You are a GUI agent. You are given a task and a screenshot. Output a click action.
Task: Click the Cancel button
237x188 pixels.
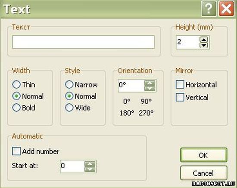[204, 173]
